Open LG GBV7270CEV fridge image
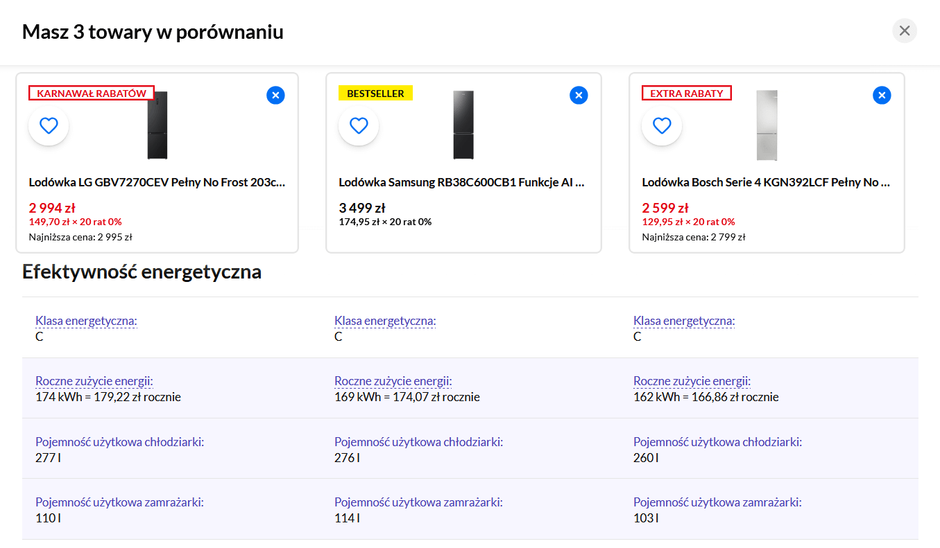 click(157, 125)
